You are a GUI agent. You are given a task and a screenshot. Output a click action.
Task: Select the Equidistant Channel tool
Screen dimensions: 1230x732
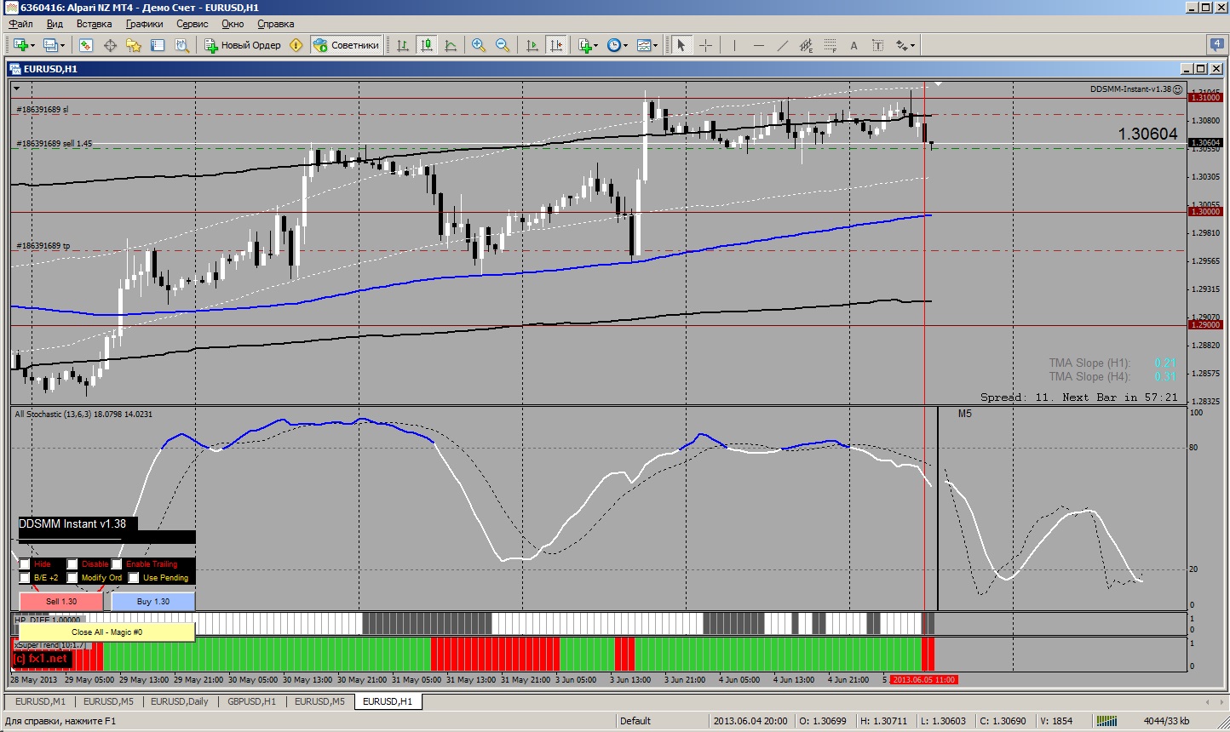(x=806, y=45)
